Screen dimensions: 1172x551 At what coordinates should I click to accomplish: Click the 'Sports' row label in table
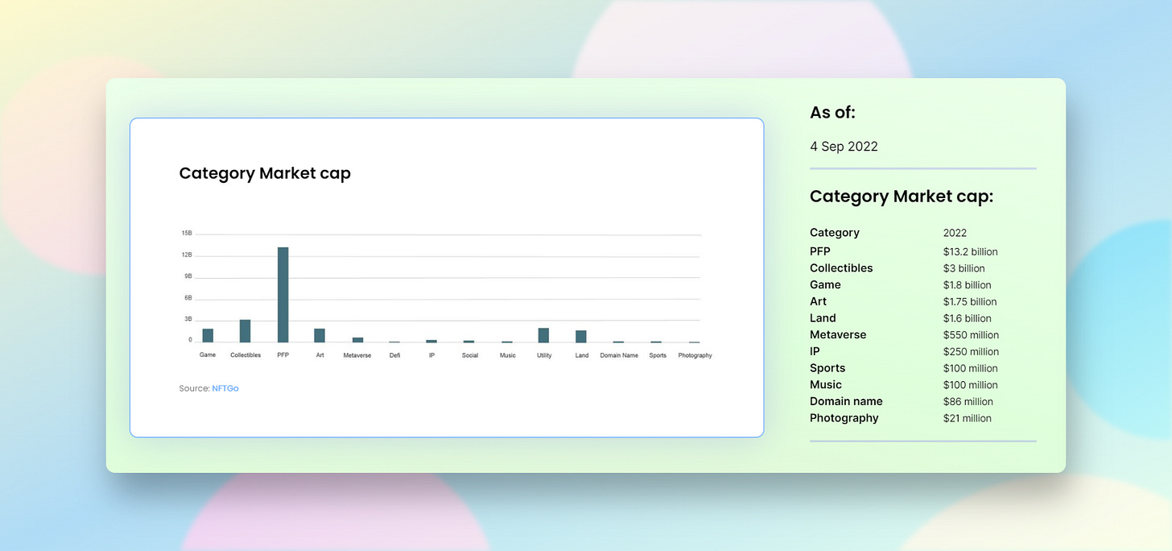coord(827,368)
